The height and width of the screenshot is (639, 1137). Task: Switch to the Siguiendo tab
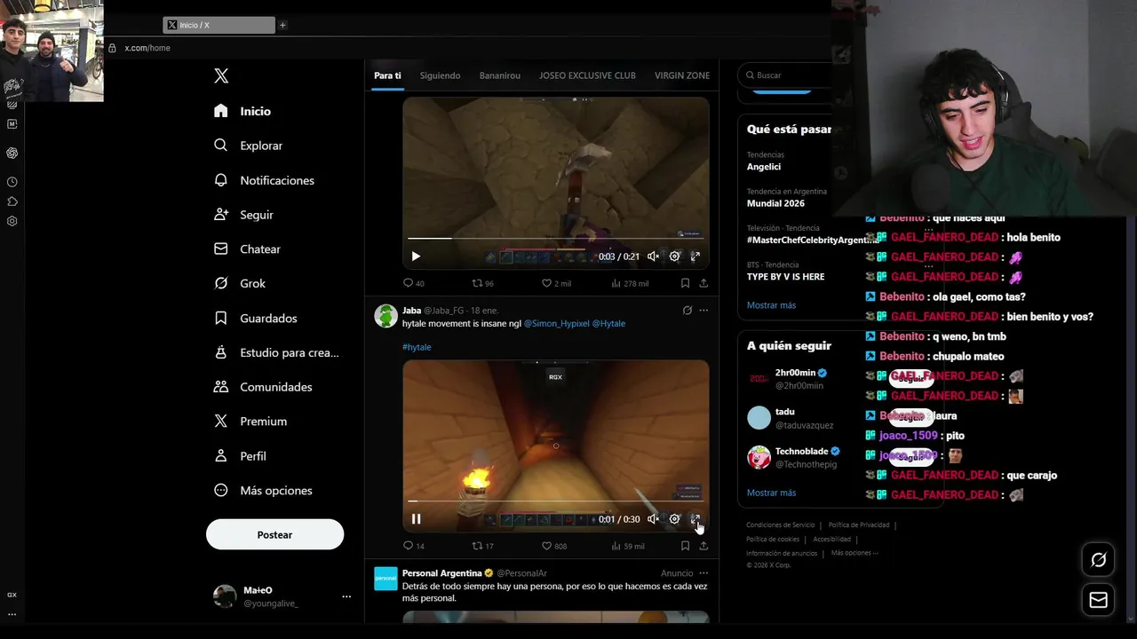coord(440,75)
